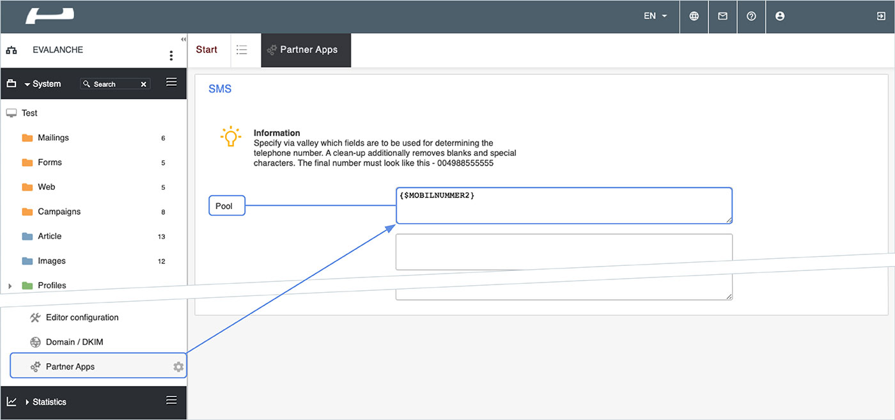Image resolution: width=895 pixels, height=420 pixels.
Task: Collapse the System section dropdown
Action: [x=27, y=84]
